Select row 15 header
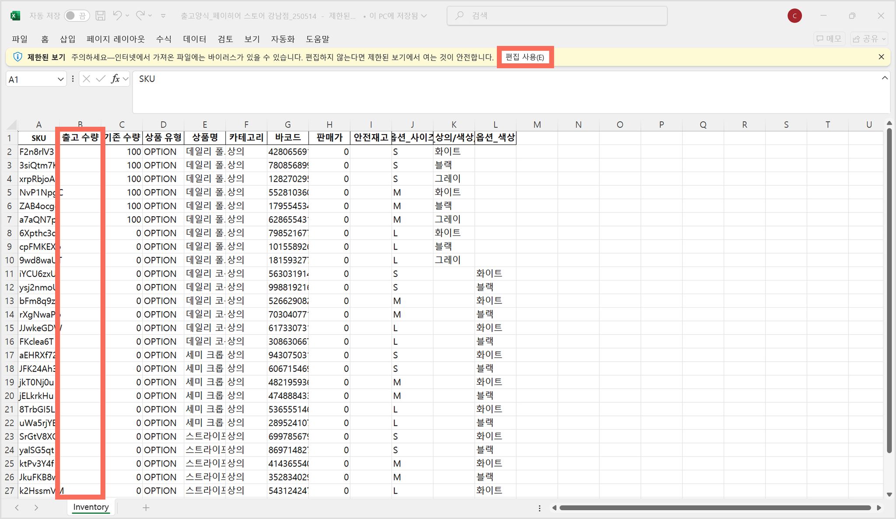This screenshot has height=519, width=896. [9, 328]
